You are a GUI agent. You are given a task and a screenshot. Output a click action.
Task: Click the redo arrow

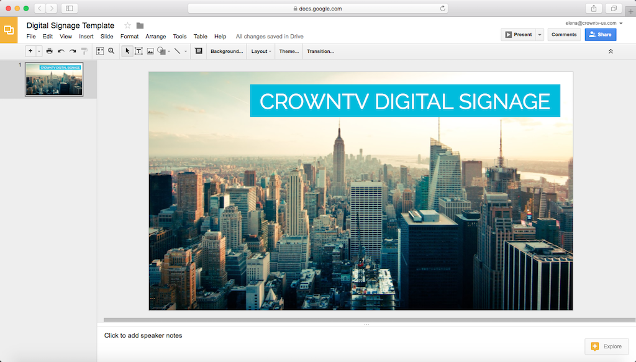tap(73, 51)
